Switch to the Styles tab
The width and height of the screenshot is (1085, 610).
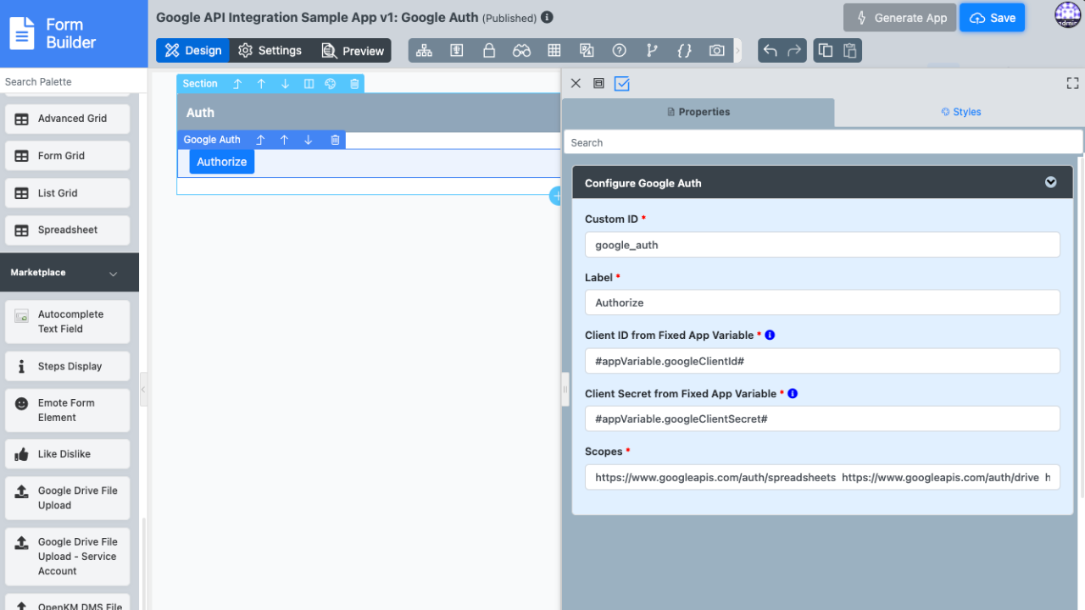coord(960,112)
